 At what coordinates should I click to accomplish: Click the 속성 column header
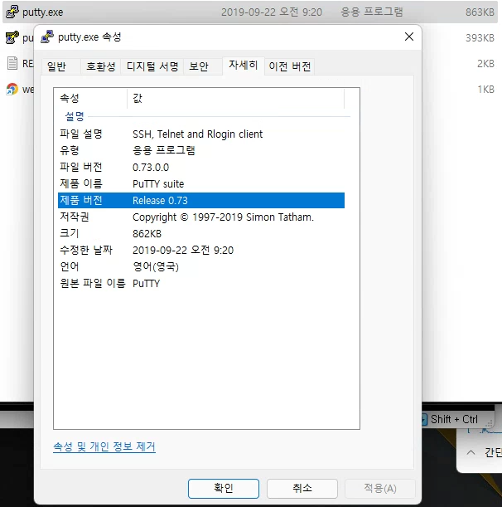(90, 98)
